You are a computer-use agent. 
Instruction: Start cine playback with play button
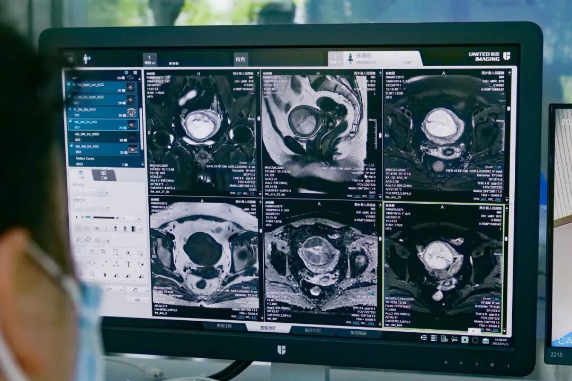pos(77,217)
